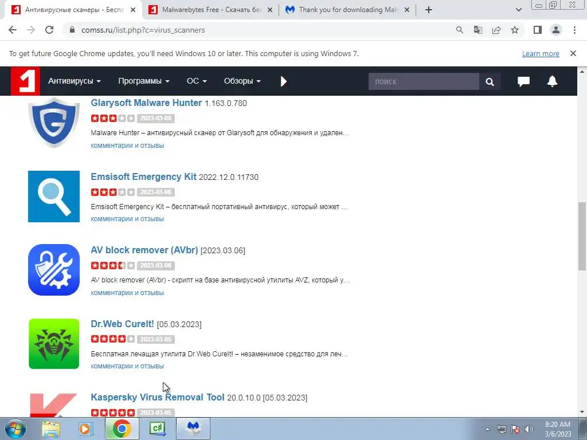Open the Emsisoft Emergency Kit link
This screenshot has width=587, height=440.
click(143, 176)
